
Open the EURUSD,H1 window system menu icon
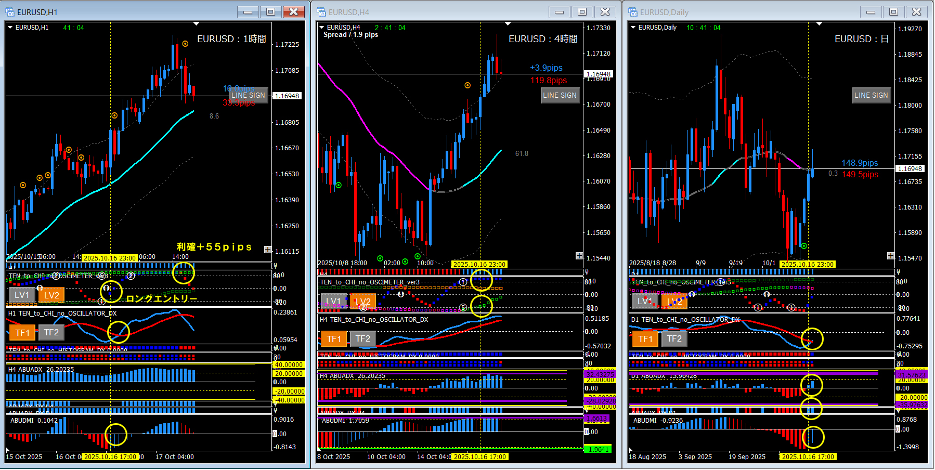point(10,12)
